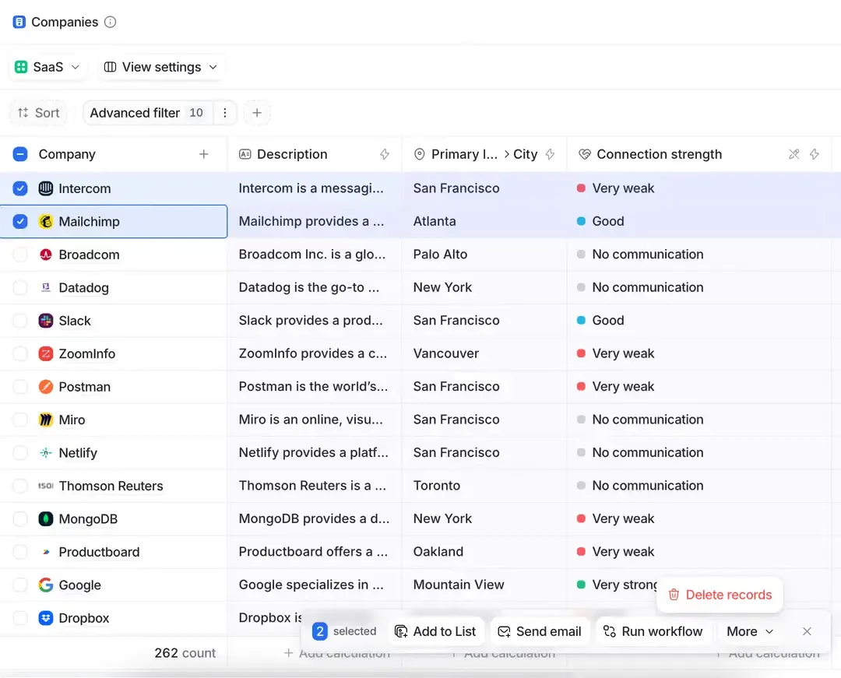Click the Oakland city cell
This screenshot has height=678, width=841.
(484, 552)
